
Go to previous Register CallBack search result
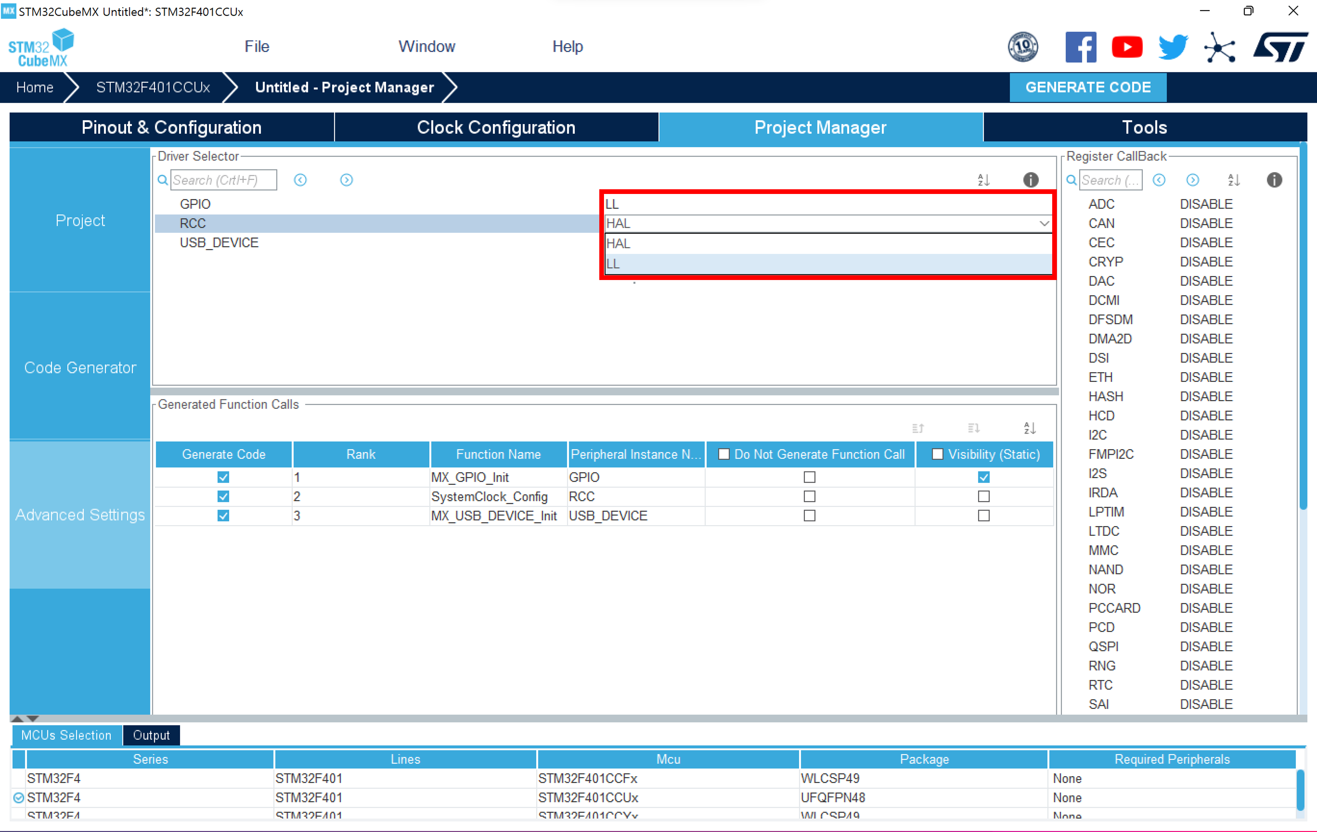[1159, 180]
